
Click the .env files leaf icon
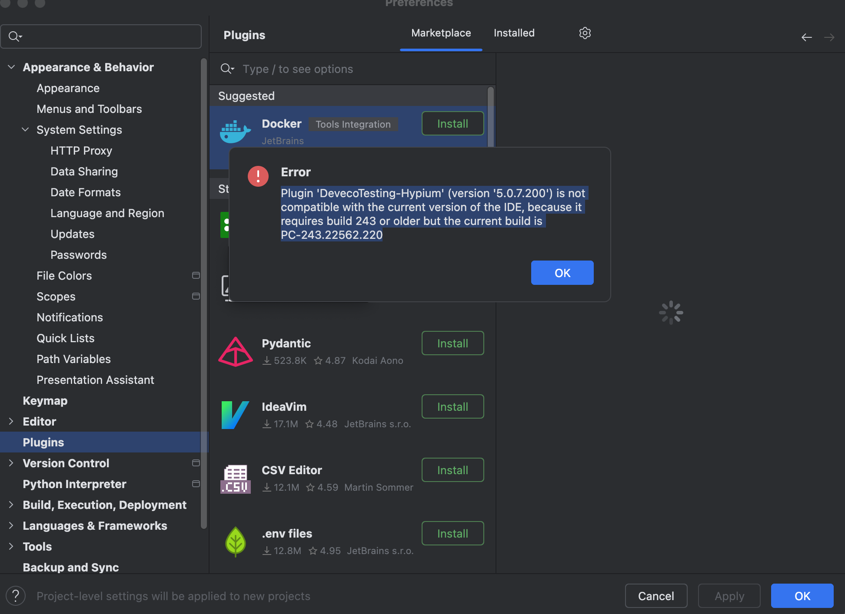pos(235,541)
